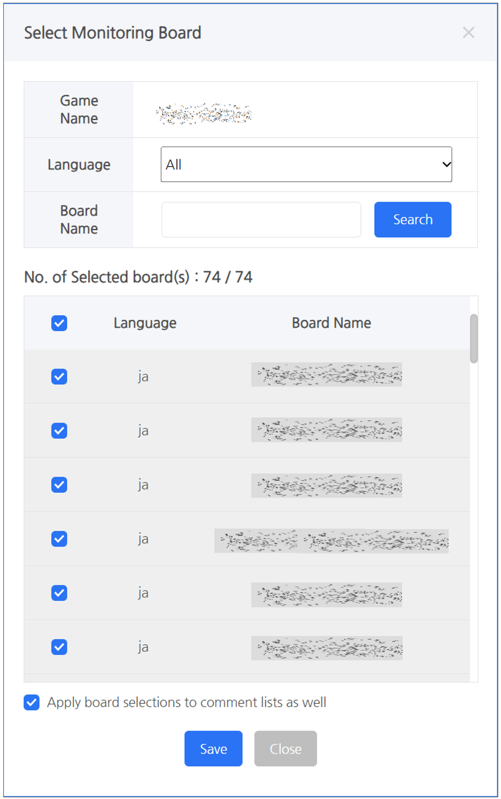Click the blurred Game Name value
Screen dimensions: 501x799
204,114
